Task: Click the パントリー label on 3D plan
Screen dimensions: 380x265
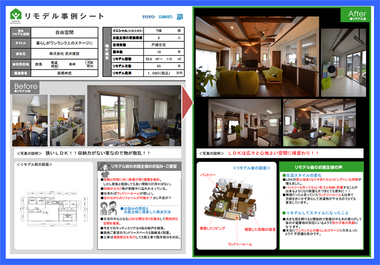Action: 207,175
